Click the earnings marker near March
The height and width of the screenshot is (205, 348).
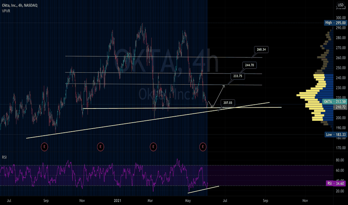153,147
